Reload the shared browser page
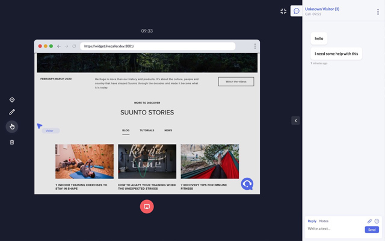 pyautogui.click(x=74, y=46)
